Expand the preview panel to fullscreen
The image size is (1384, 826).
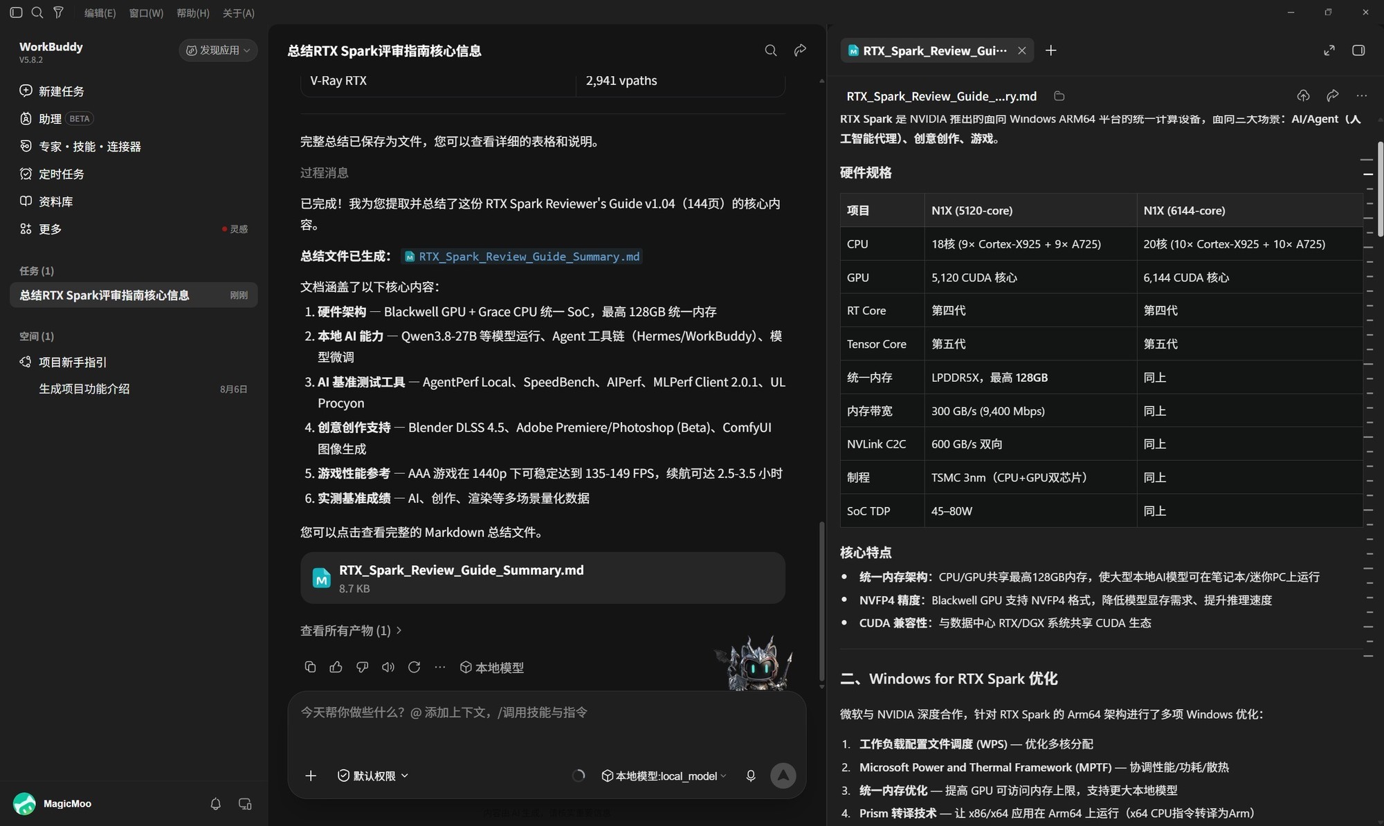point(1329,51)
